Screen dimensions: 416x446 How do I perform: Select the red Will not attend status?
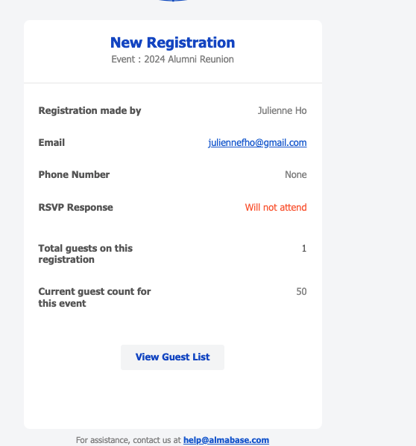click(x=276, y=207)
